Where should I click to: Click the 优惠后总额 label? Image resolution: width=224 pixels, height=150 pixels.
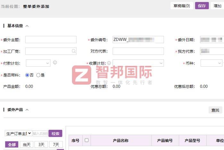point(184,87)
